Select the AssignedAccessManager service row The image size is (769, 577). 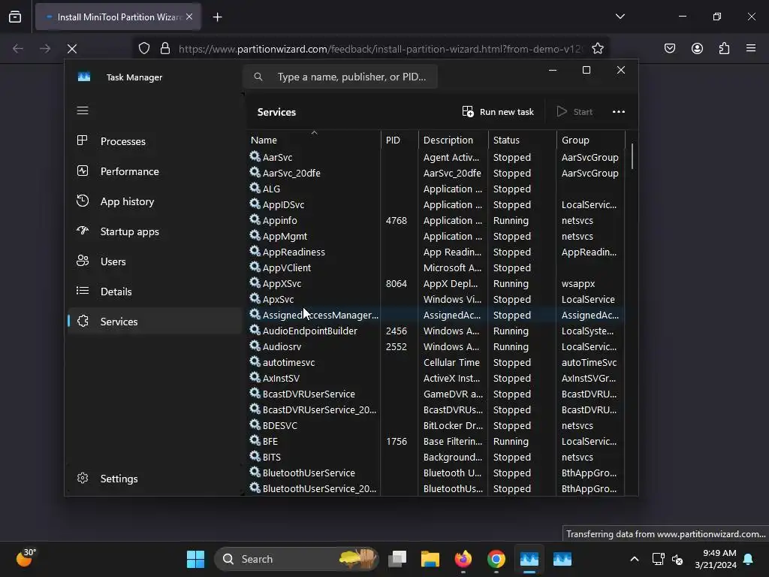pos(436,315)
